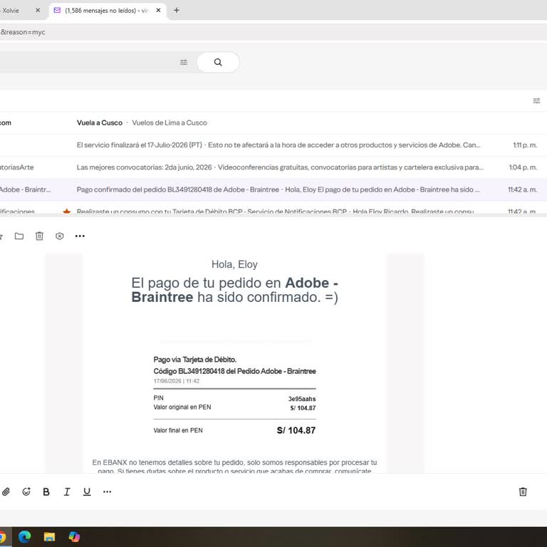The width and height of the screenshot is (547, 547).
Task: Click Hola, Eloy greeting text
Action: 234,264
